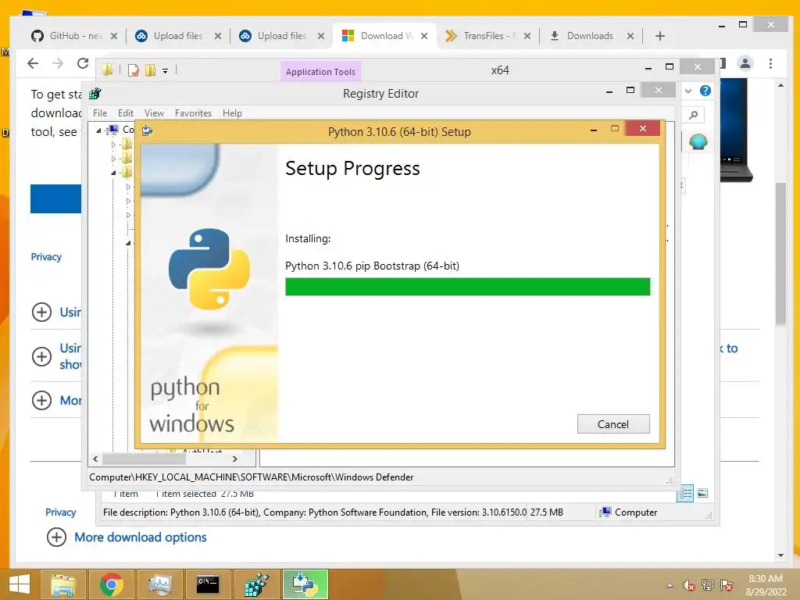The height and width of the screenshot is (600, 800).
Task: Open the Command Prompt taskbar icon
Action: [x=208, y=584]
